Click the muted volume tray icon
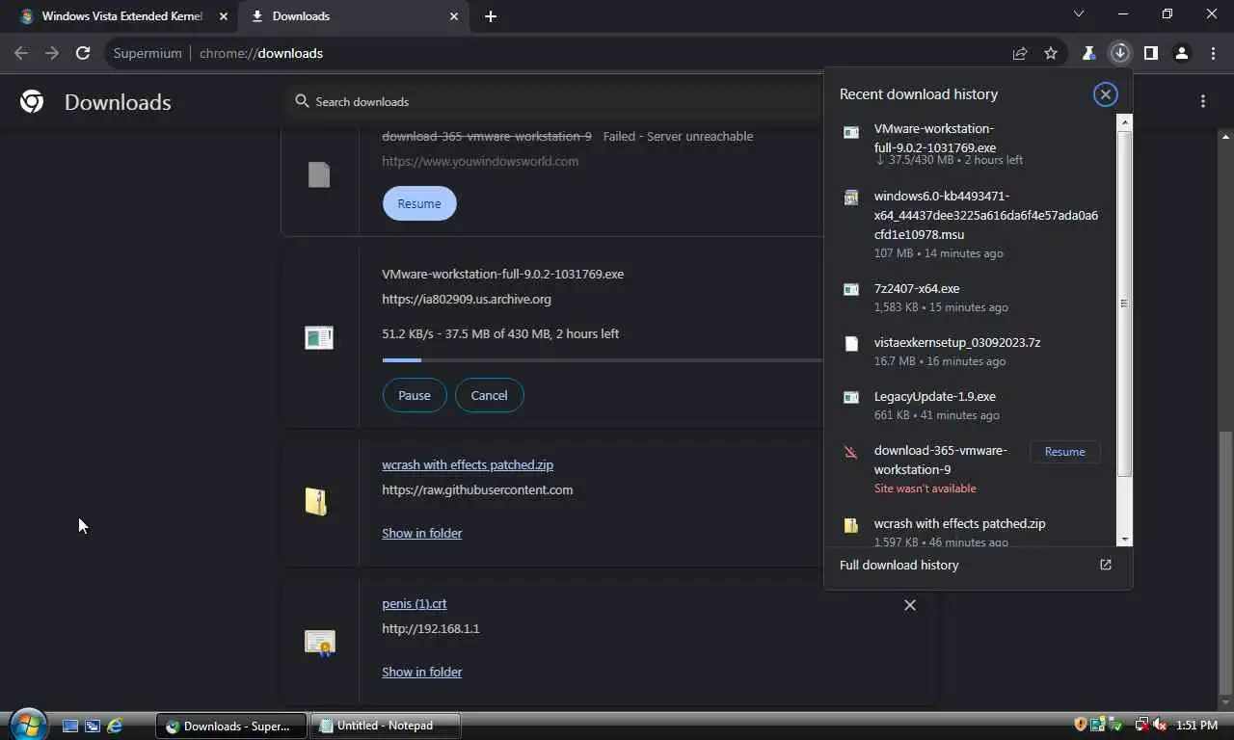The image size is (1234, 740). 1158,725
